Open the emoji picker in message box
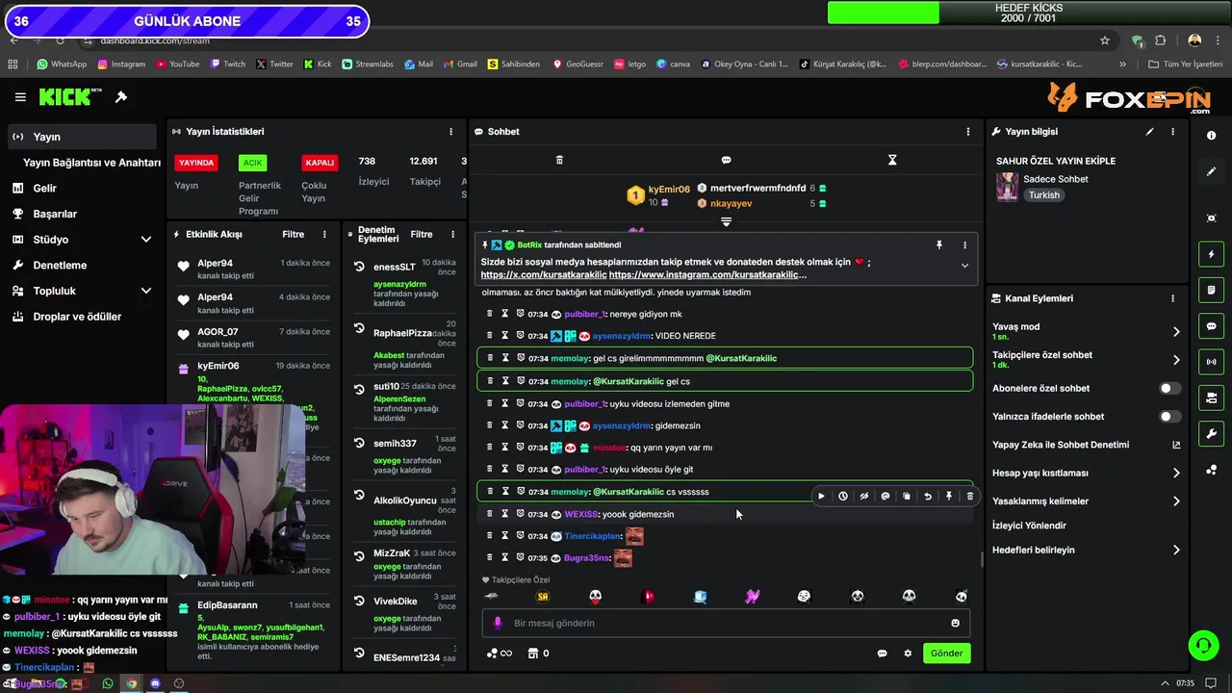This screenshot has width=1232, height=693. (955, 624)
